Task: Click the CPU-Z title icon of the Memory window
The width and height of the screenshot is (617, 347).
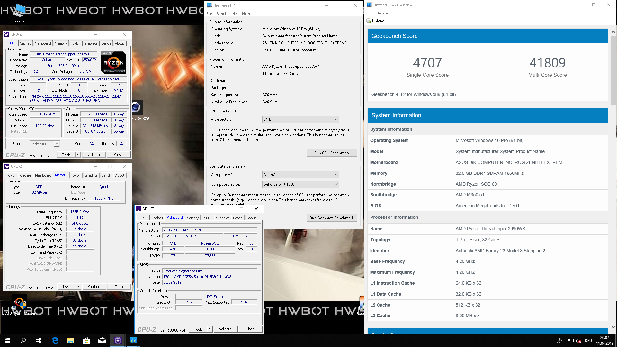Action: [7, 166]
